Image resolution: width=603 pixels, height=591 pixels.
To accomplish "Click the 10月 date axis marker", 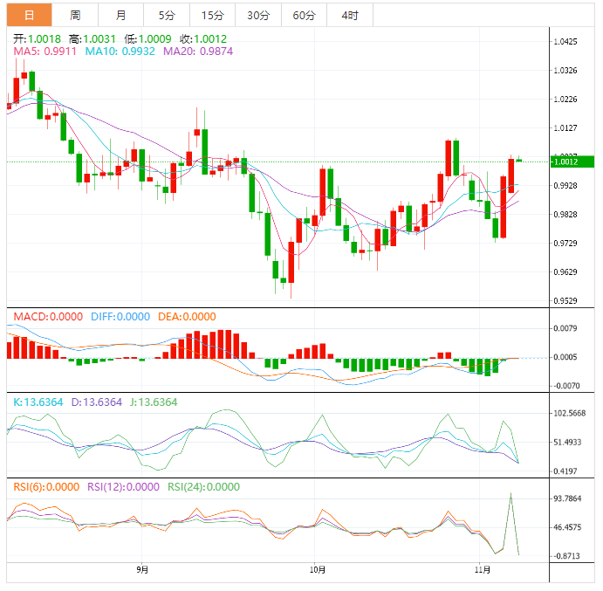I will (x=318, y=569).
